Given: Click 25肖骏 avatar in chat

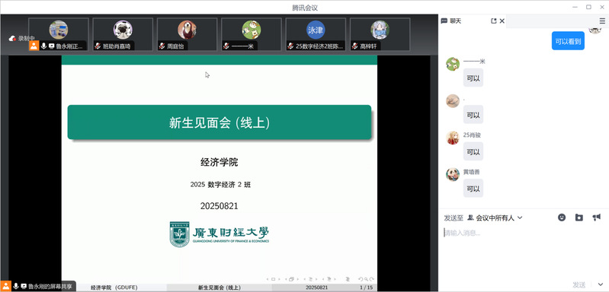Looking at the screenshot, I should pyautogui.click(x=453, y=138).
